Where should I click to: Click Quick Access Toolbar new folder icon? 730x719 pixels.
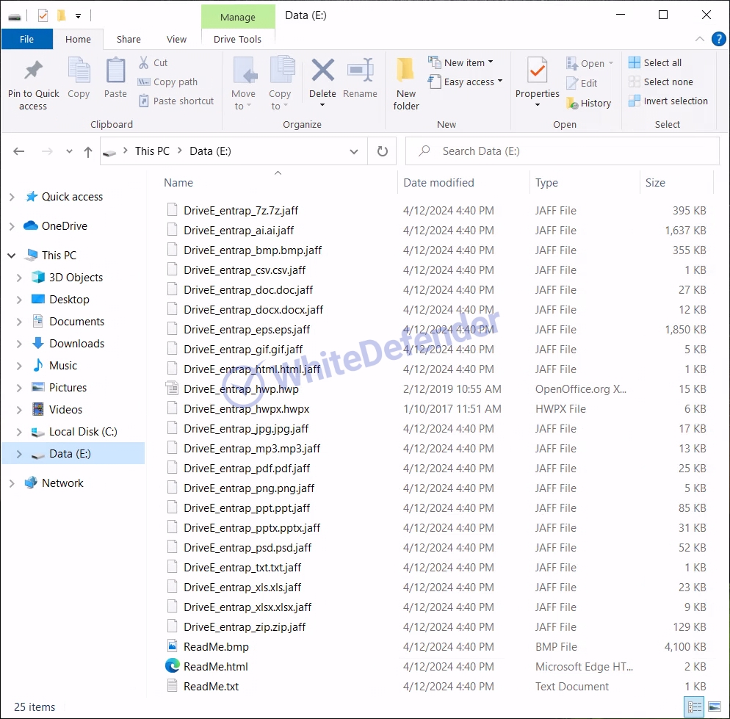pyautogui.click(x=61, y=16)
